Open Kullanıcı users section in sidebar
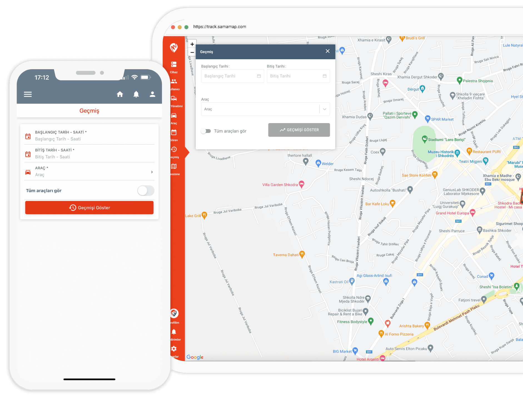Image resolution: width=523 pixels, height=399 pixels. click(174, 84)
